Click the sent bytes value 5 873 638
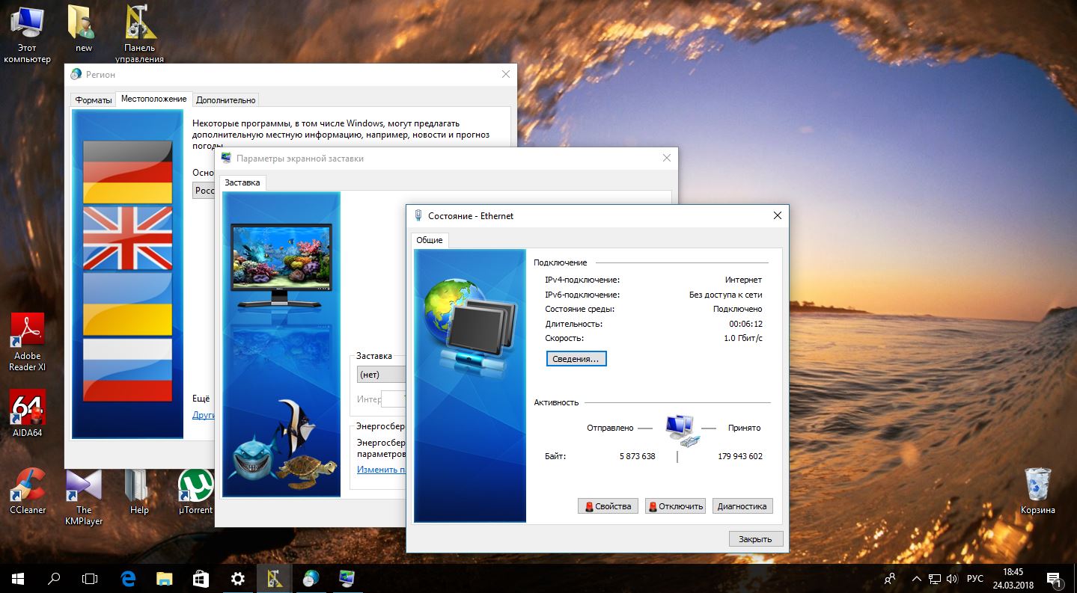 pos(638,456)
